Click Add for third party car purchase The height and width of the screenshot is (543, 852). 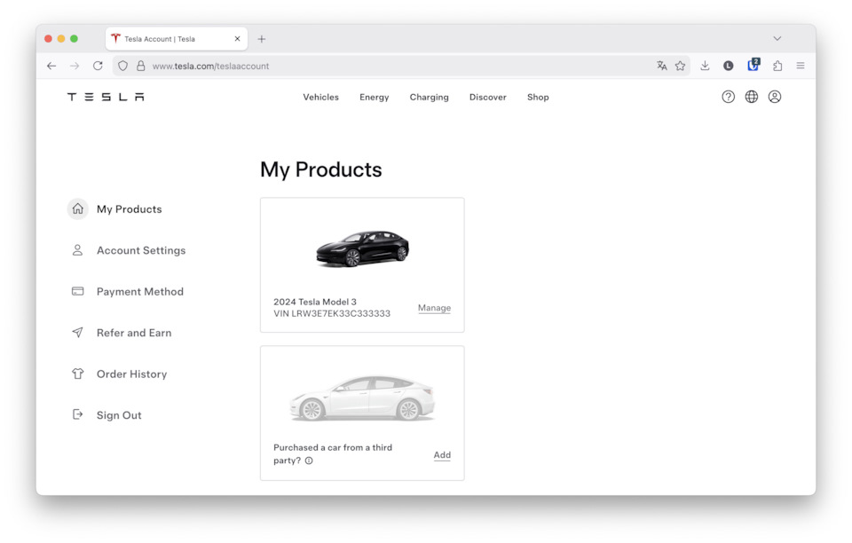442,455
